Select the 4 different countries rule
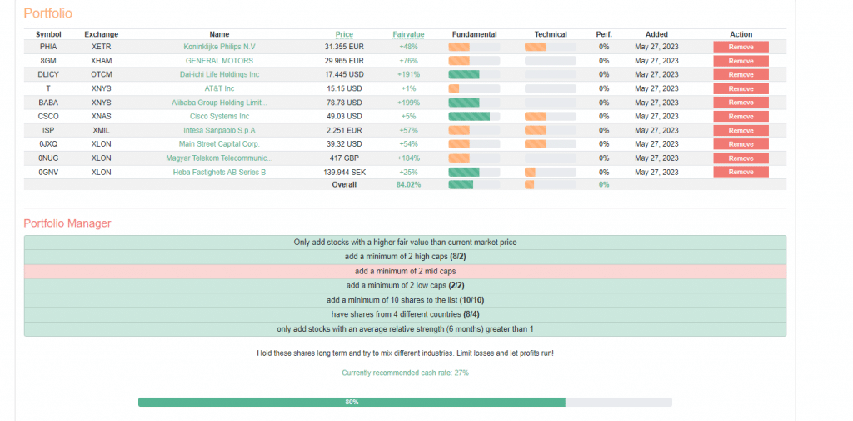The image size is (853, 421). tap(405, 314)
